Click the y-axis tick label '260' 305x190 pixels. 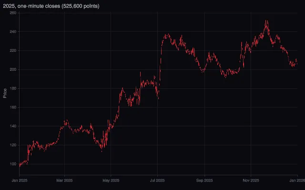click(13, 13)
